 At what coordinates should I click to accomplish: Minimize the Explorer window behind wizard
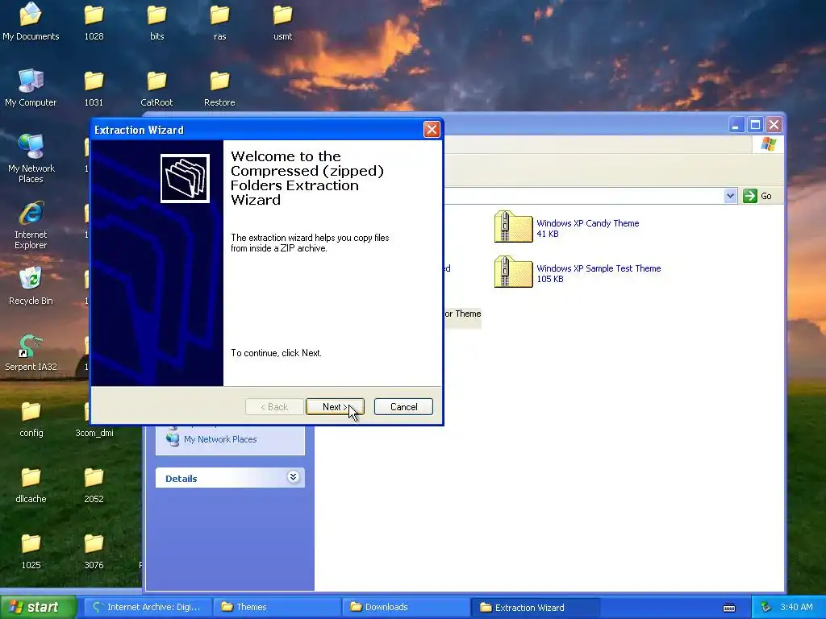[736, 125]
